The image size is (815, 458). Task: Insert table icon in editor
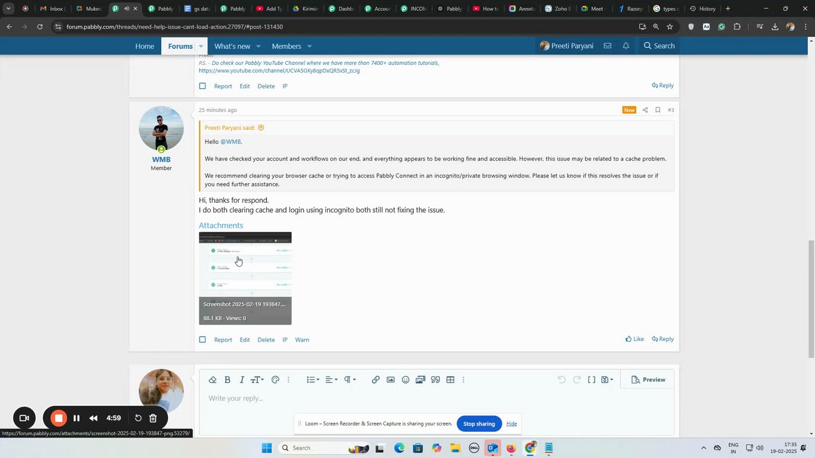tap(450, 380)
